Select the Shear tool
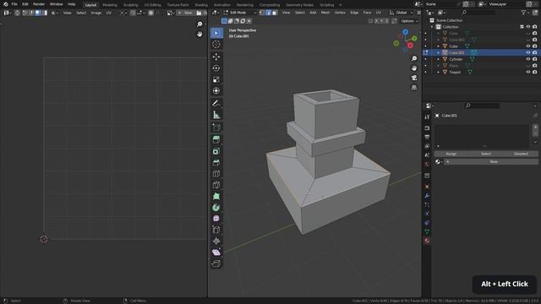The width and height of the screenshot is (541, 304). 216,252
